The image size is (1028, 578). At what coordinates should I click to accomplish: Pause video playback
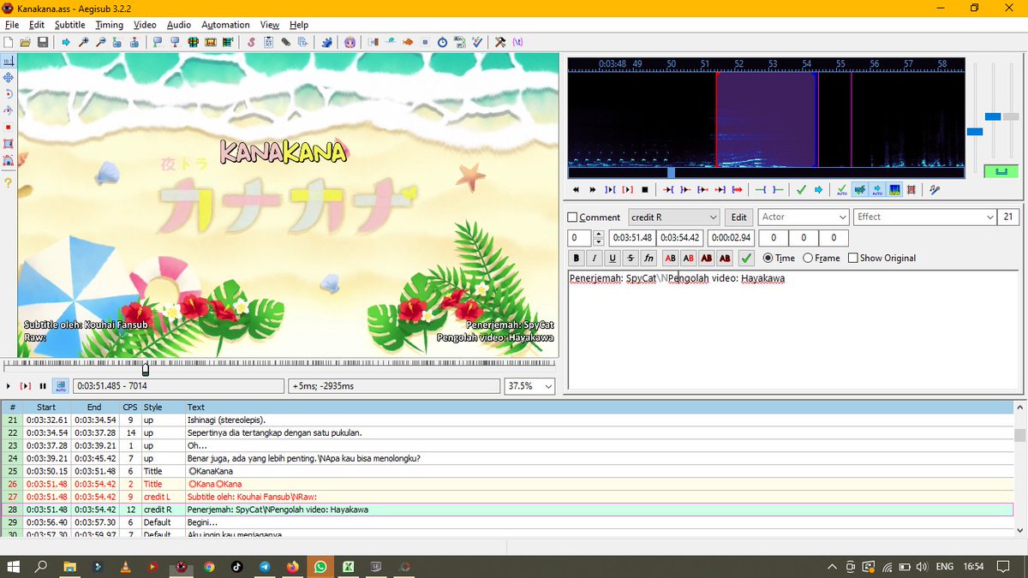pyautogui.click(x=43, y=386)
